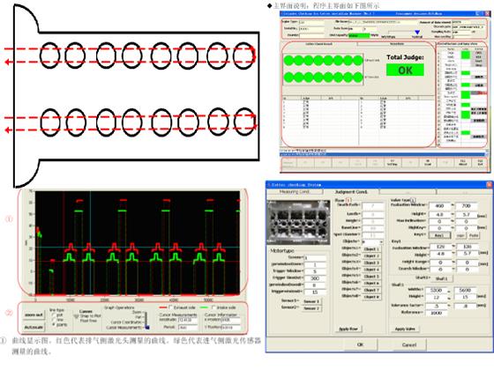Click the blue triangle marker on the top gauge

point(417,33)
